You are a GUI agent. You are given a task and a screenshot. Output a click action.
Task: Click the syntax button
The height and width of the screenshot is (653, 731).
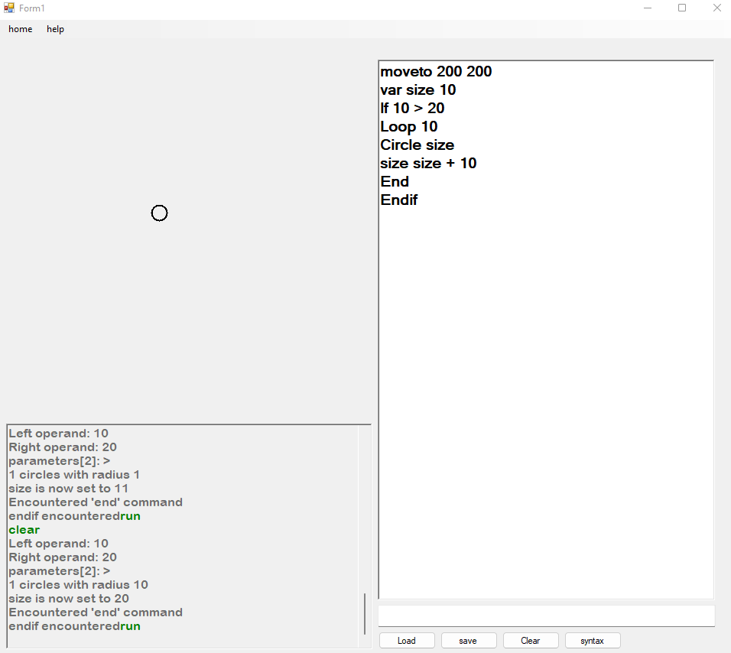[x=593, y=640]
